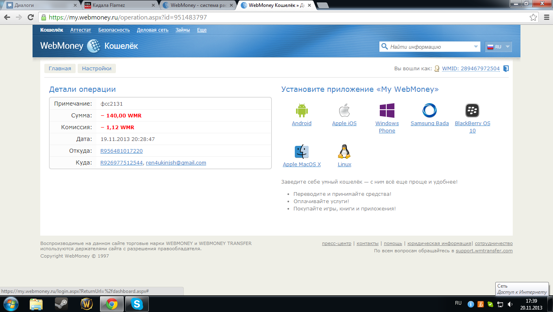Select the note text фсс2131
The height and width of the screenshot is (312, 553).
pos(112,104)
